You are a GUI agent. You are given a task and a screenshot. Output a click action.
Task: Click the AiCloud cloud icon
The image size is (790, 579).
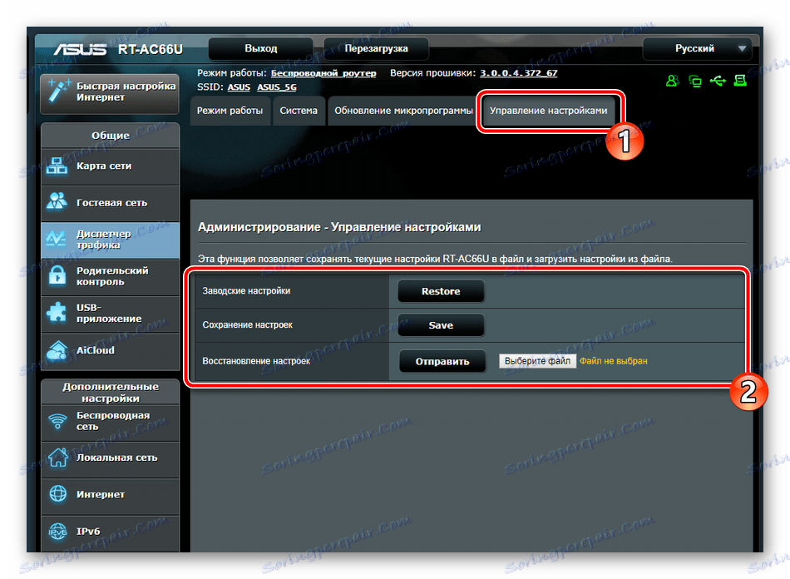(x=57, y=350)
